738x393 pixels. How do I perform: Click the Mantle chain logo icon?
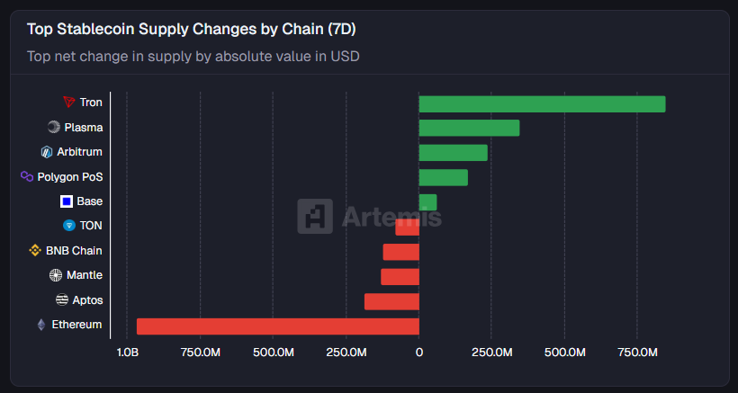pyautogui.click(x=55, y=275)
